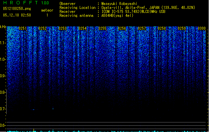Viewport: 209px width, 132px height.
Task: Click the yellow meteor detection marker on bottom strip
Action: click(x=34, y=130)
